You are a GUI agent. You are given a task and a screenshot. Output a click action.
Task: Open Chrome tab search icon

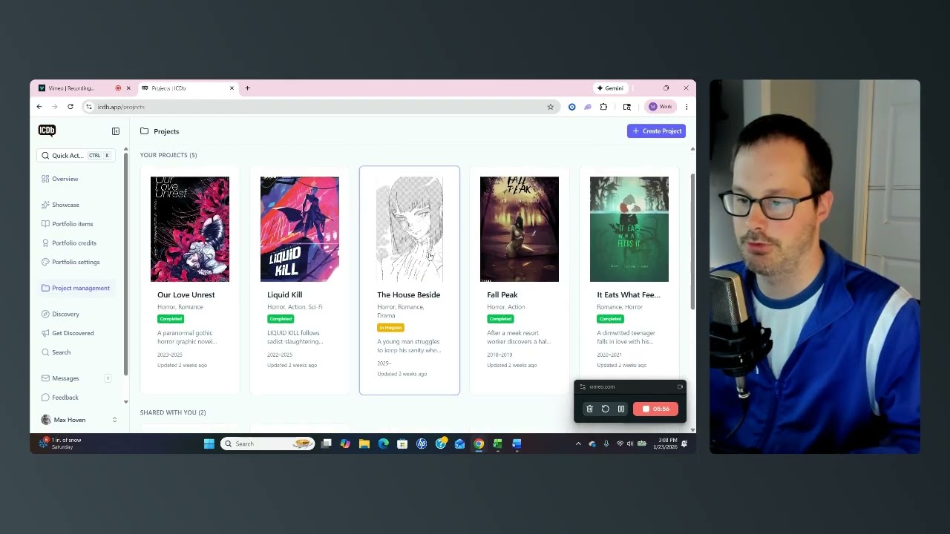627,107
